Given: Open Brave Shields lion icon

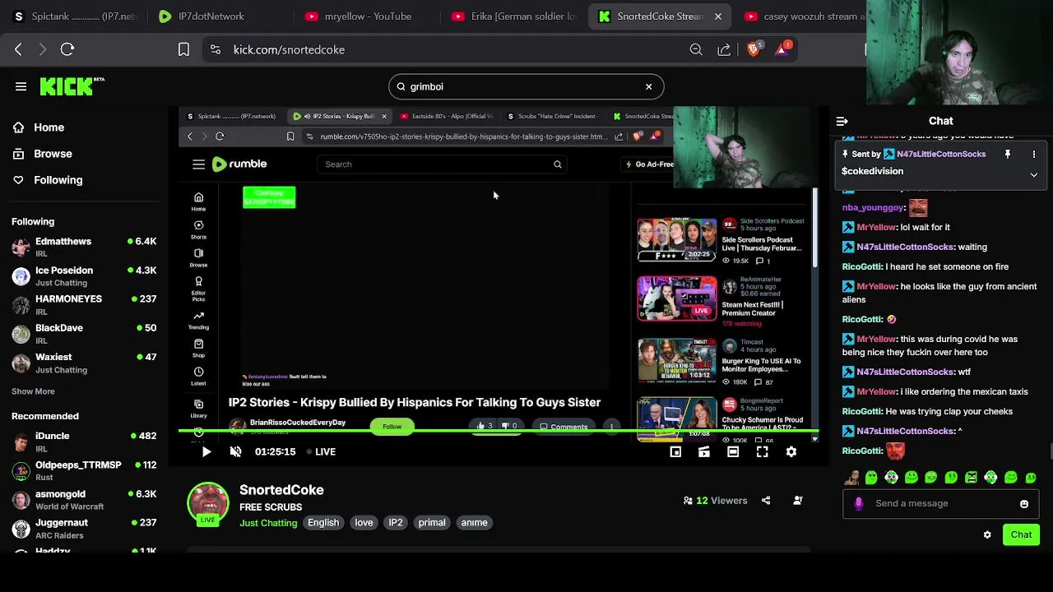Looking at the screenshot, I should point(754,49).
